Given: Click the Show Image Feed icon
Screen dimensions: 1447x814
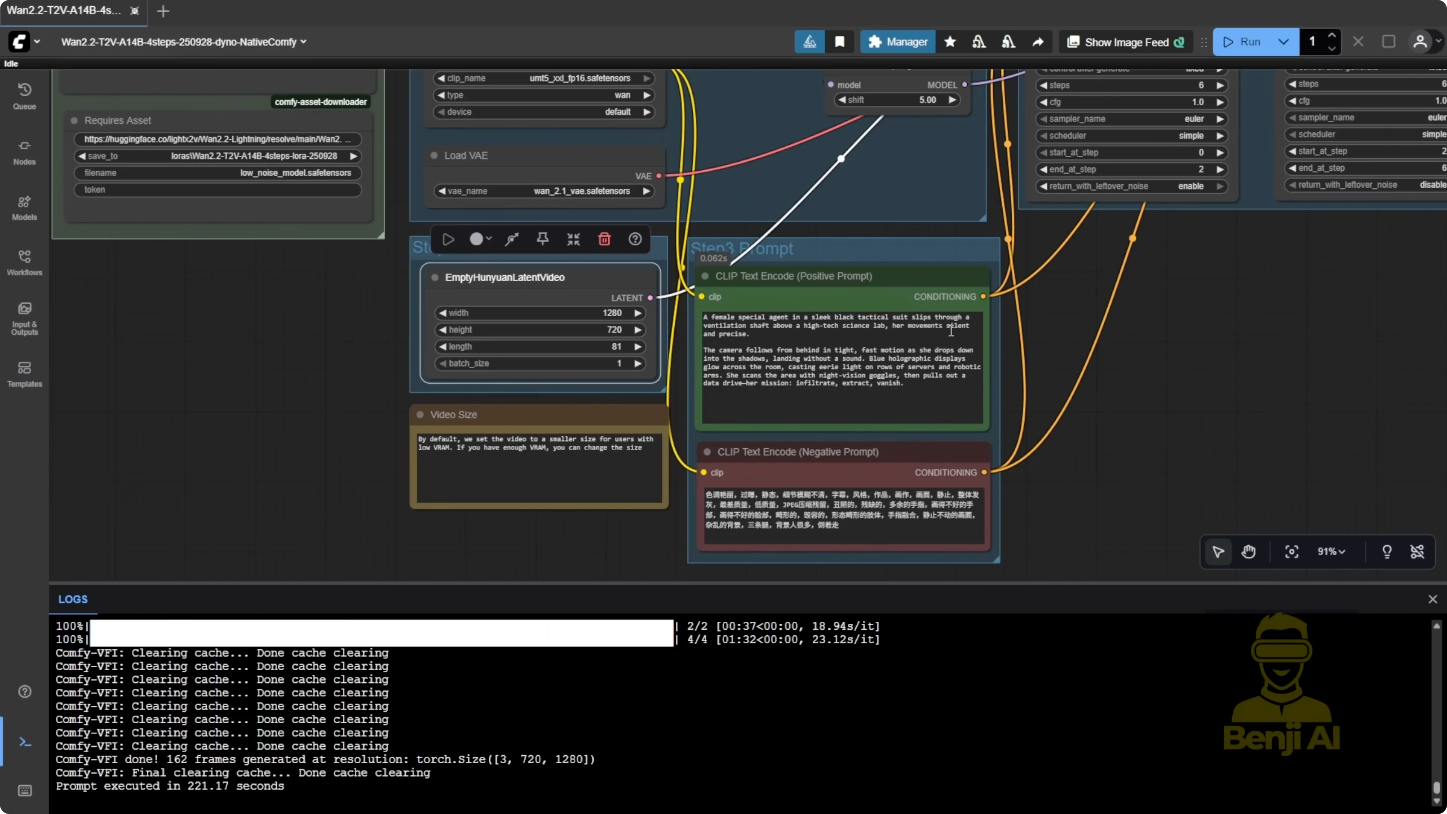Looking at the screenshot, I should pos(1074,42).
